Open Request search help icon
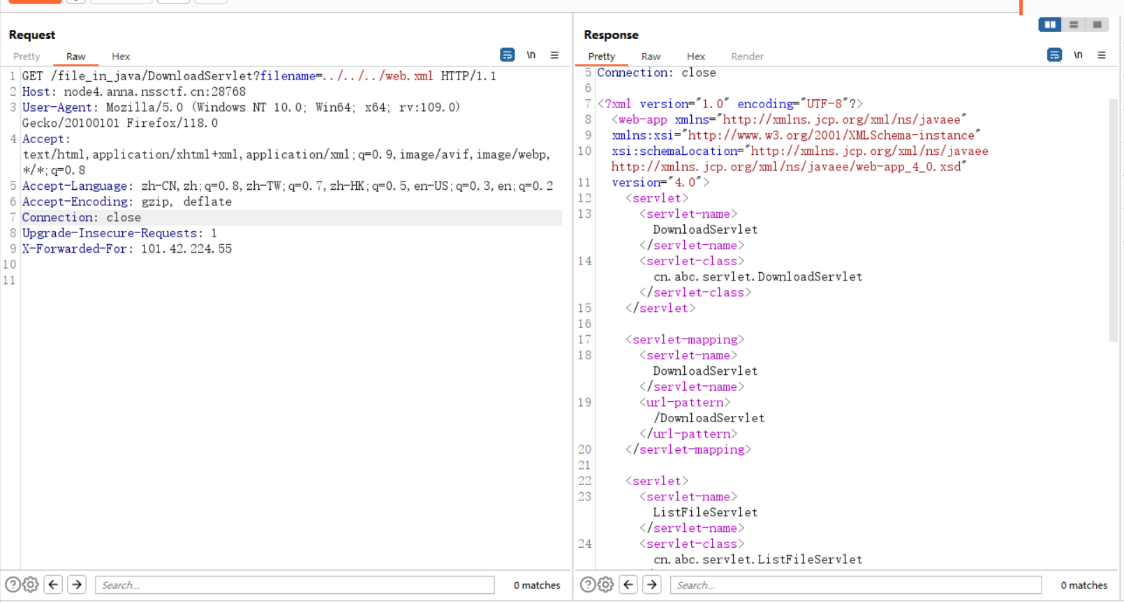 pos(13,585)
